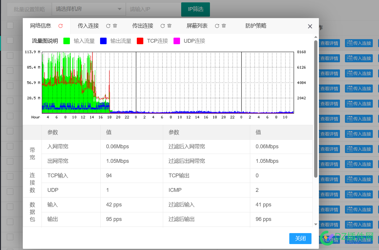This screenshot has width=379, height=250.
Task: Select the TCP输出 parameter cell
Action: (206, 176)
